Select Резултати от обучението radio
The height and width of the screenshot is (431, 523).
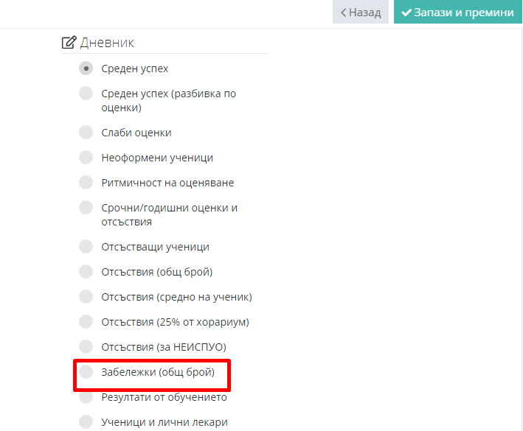[x=86, y=396]
